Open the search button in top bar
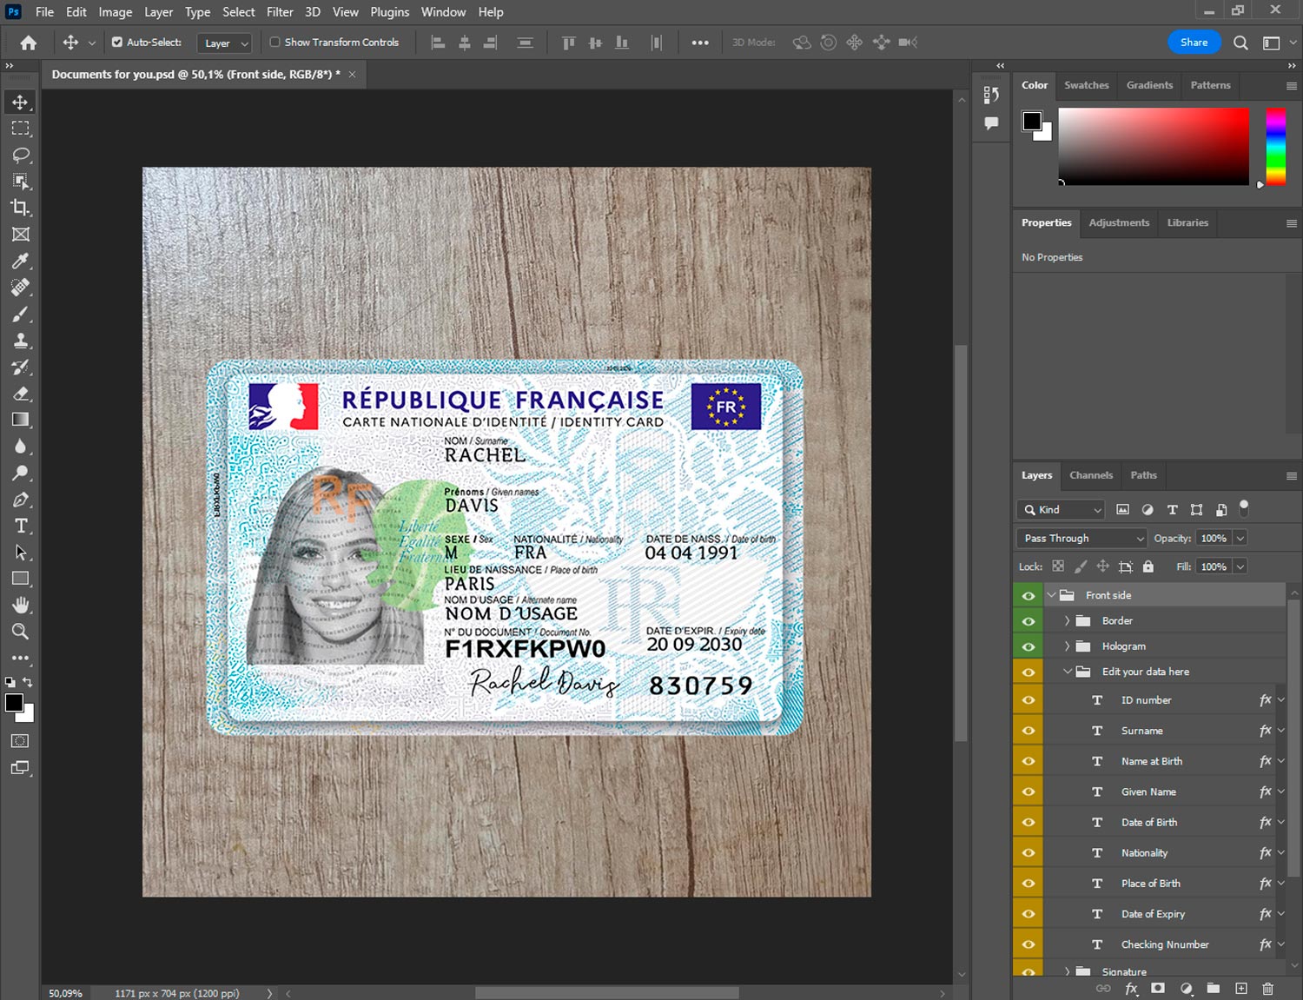The height and width of the screenshot is (1000, 1303). coord(1240,43)
